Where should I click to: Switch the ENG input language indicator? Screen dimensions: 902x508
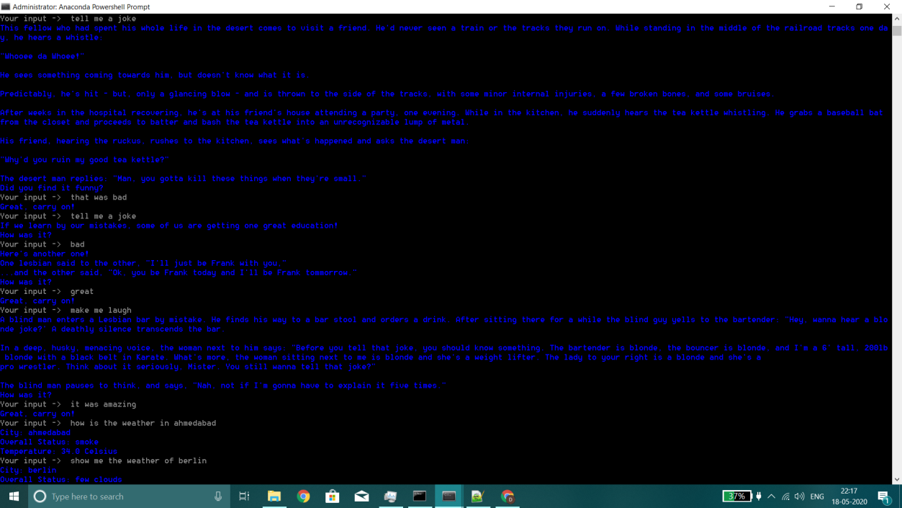[x=817, y=496]
